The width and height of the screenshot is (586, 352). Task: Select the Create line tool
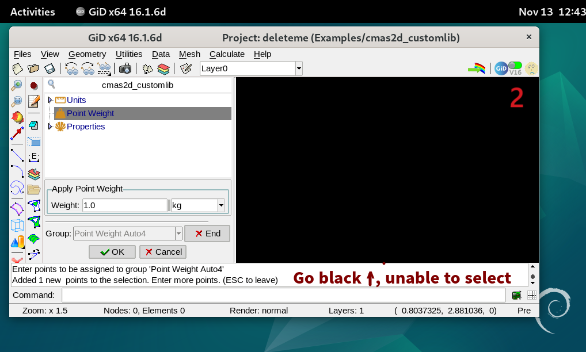pos(17,155)
